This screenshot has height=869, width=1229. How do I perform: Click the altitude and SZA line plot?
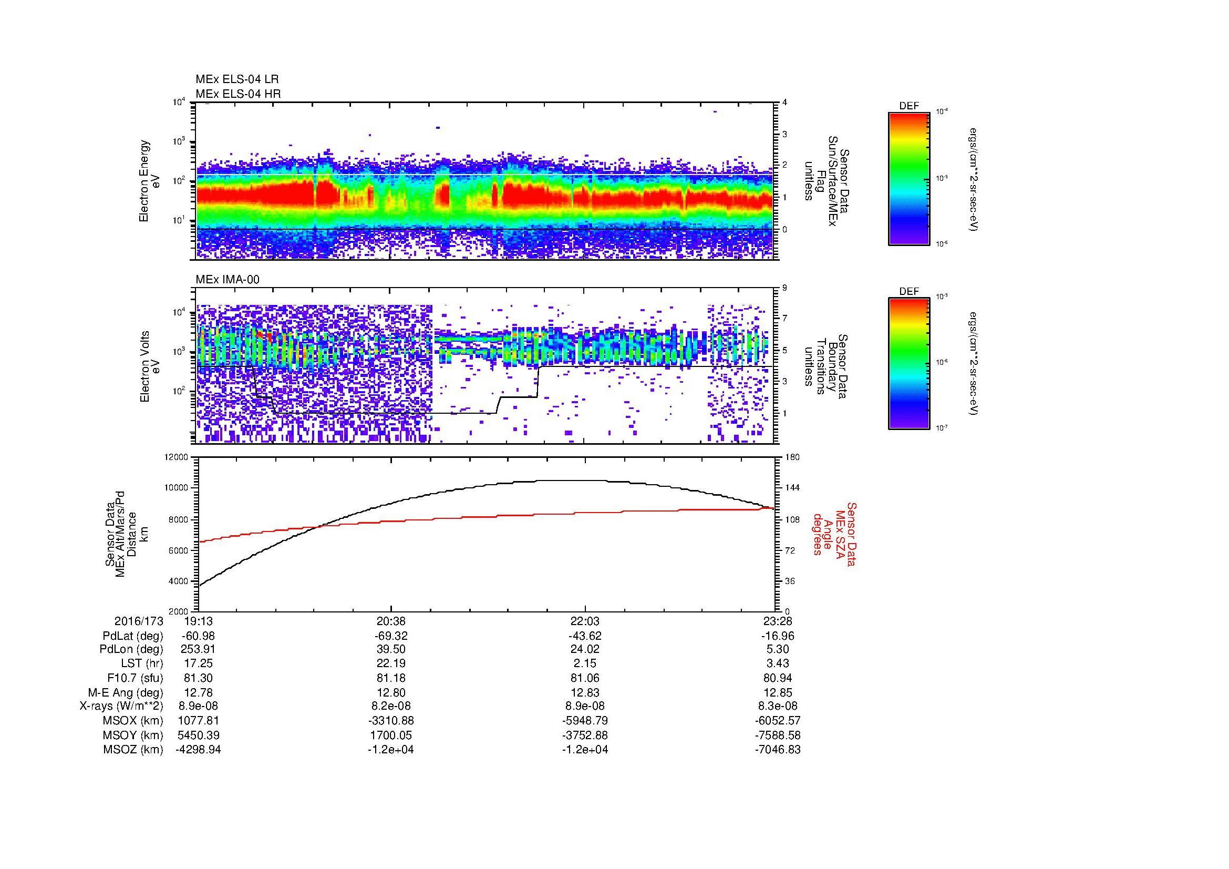point(487,534)
